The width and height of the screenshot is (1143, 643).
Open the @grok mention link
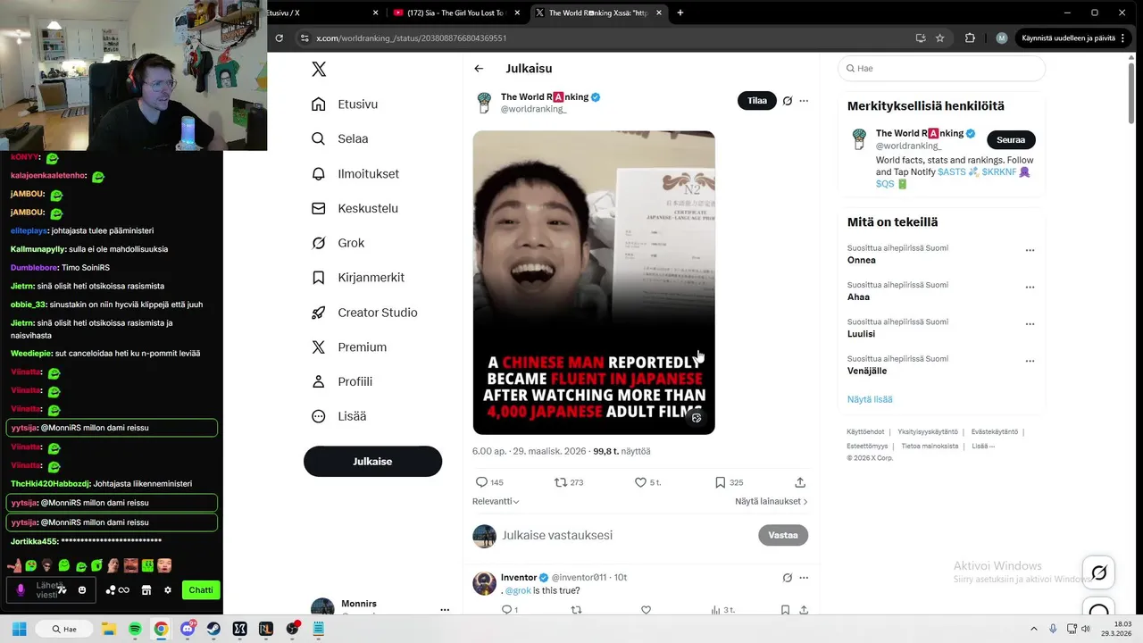click(518, 591)
